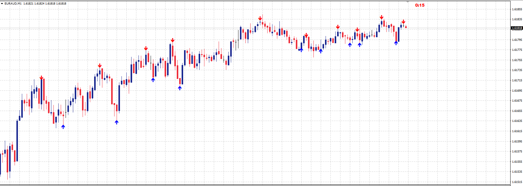523x186 pixels.
Task: Click the 1.61795 price scale label
Action: point(517,40)
